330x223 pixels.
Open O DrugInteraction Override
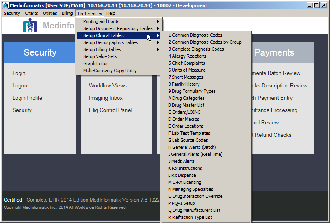tap(206, 196)
